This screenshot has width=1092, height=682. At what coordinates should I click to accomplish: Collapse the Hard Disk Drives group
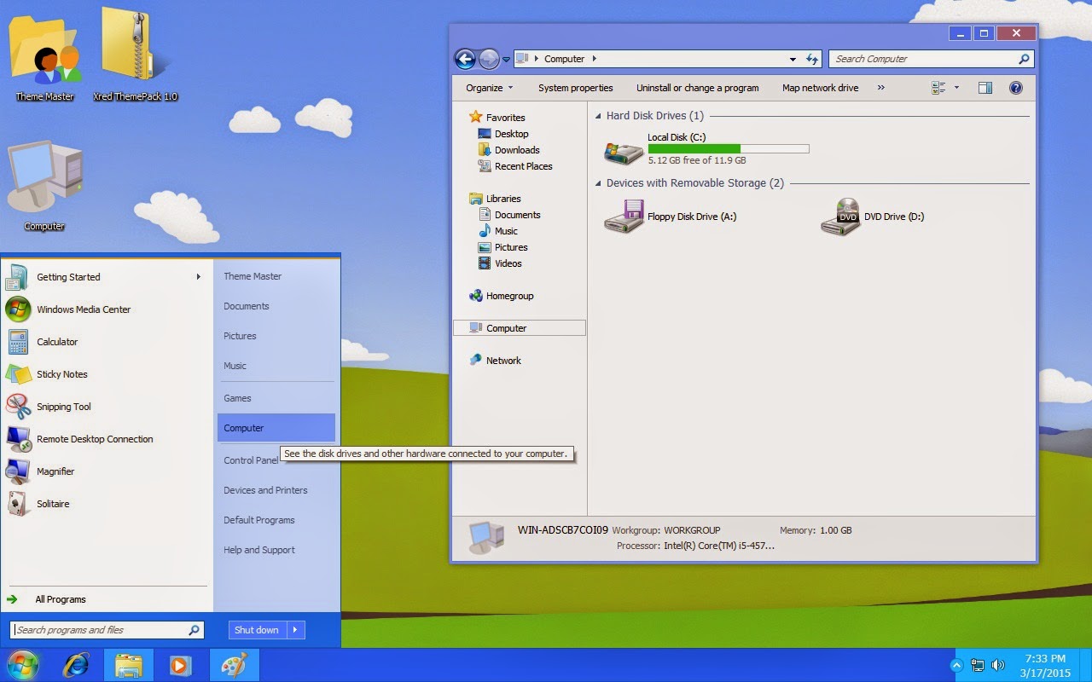click(598, 116)
